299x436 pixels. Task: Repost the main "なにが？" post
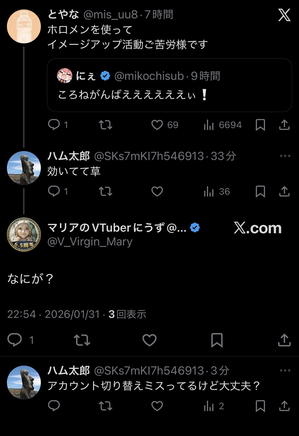[x=82, y=340]
